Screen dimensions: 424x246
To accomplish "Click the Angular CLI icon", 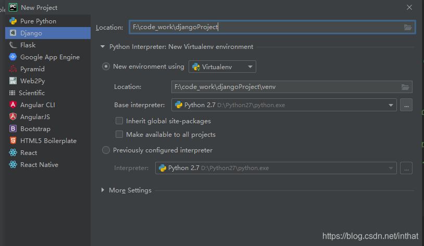I will pyautogui.click(x=13, y=105).
